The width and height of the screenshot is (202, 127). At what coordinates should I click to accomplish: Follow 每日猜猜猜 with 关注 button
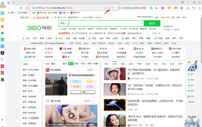[90, 70]
